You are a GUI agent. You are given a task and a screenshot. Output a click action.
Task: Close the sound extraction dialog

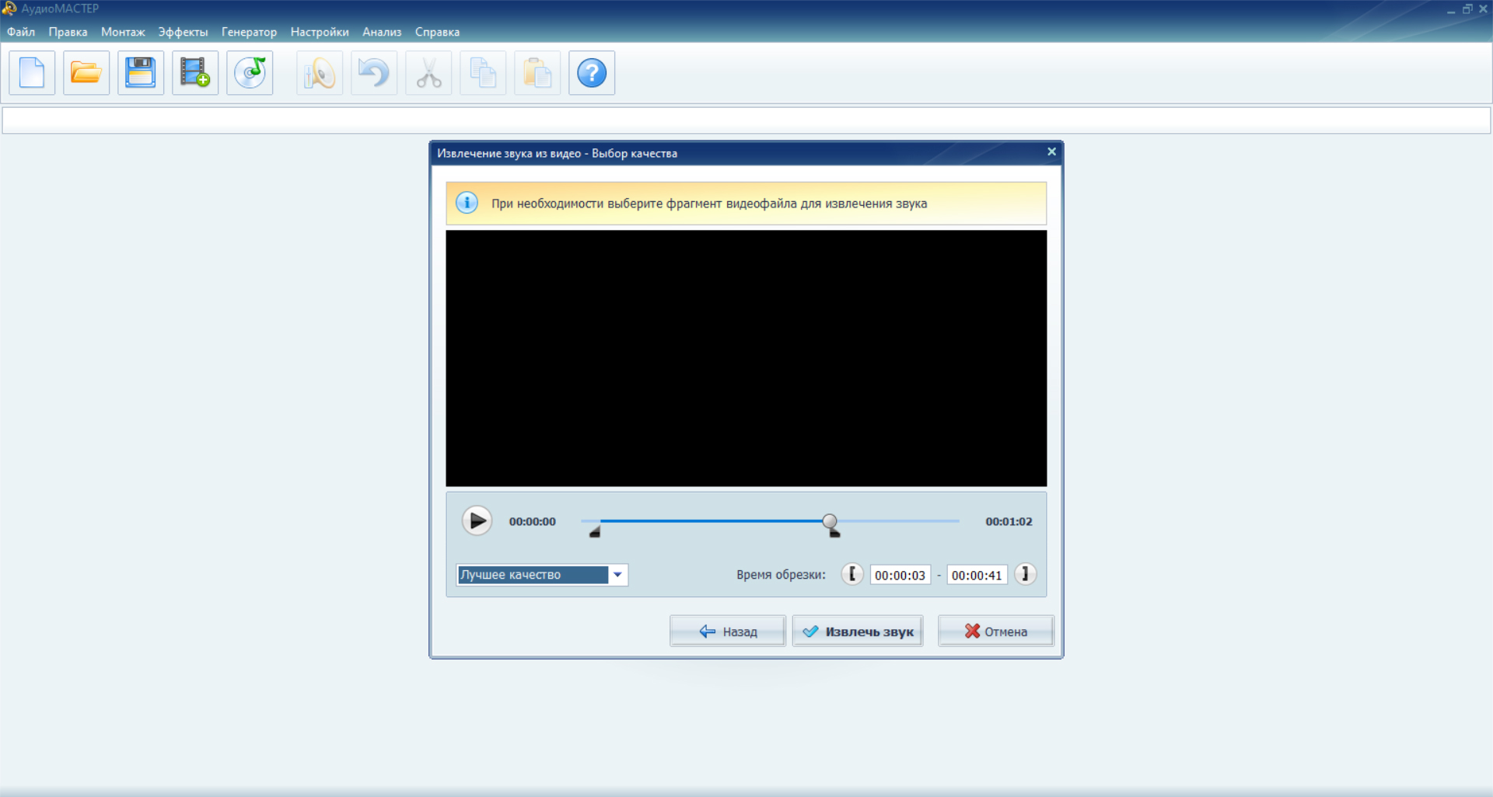[x=1051, y=152]
